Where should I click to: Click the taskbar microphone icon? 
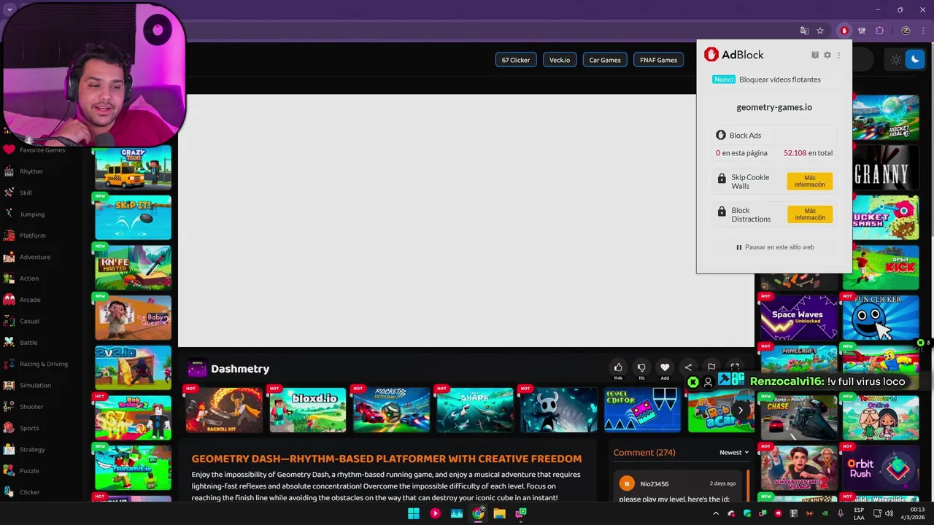pos(841,513)
